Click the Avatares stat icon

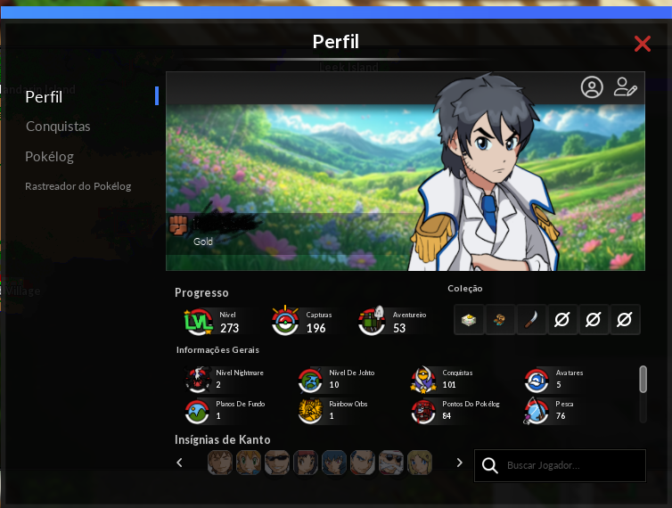pos(537,381)
